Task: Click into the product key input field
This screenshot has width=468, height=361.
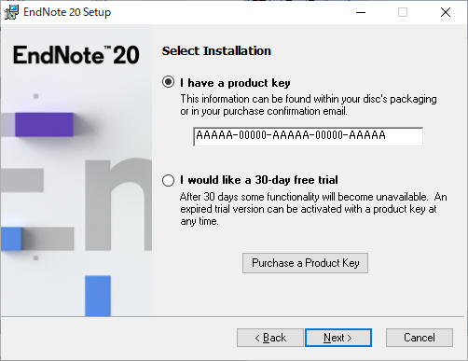Action: click(x=308, y=136)
